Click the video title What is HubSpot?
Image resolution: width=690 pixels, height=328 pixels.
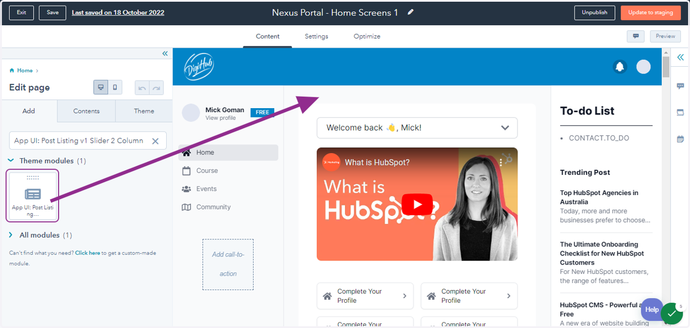(378, 162)
